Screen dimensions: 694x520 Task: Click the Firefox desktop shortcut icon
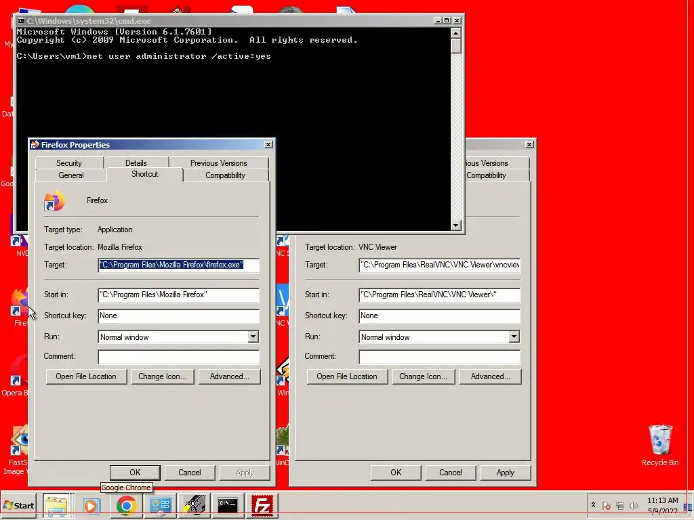pyautogui.click(x=18, y=306)
